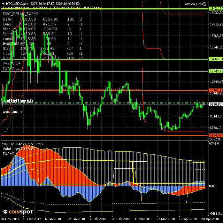This screenshot has height=223, width=223.
Task: Click the BTCUSD,Daily chart title
Action: [x=17, y=4]
